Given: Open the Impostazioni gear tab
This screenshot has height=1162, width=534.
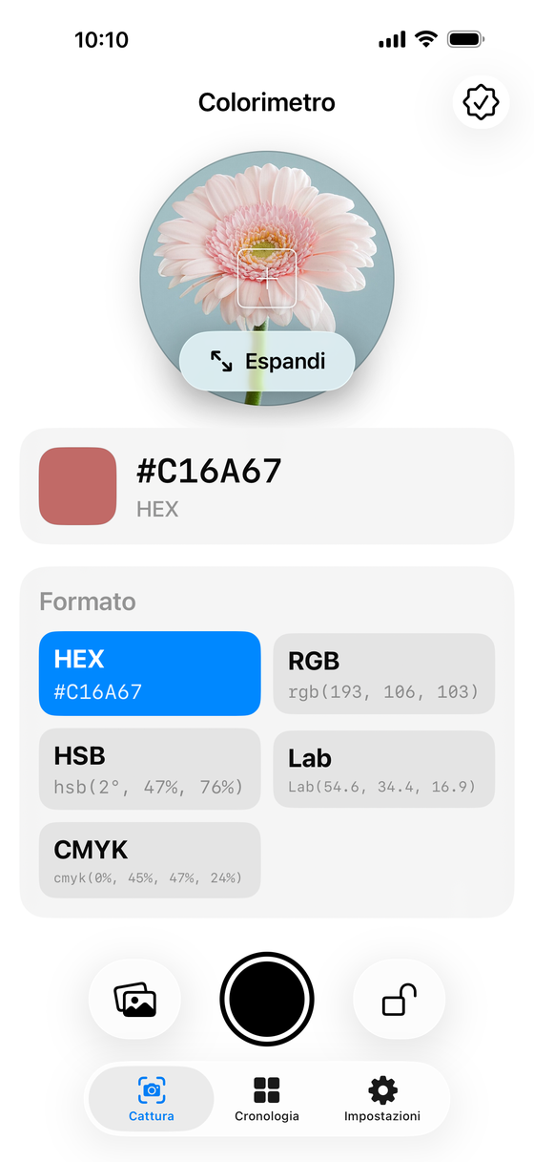Looking at the screenshot, I should [382, 1099].
